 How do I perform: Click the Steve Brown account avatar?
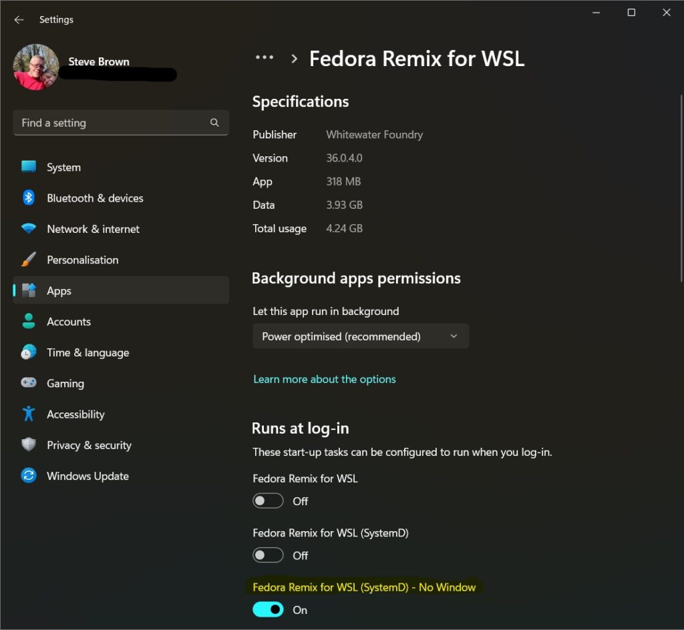click(x=36, y=67)
